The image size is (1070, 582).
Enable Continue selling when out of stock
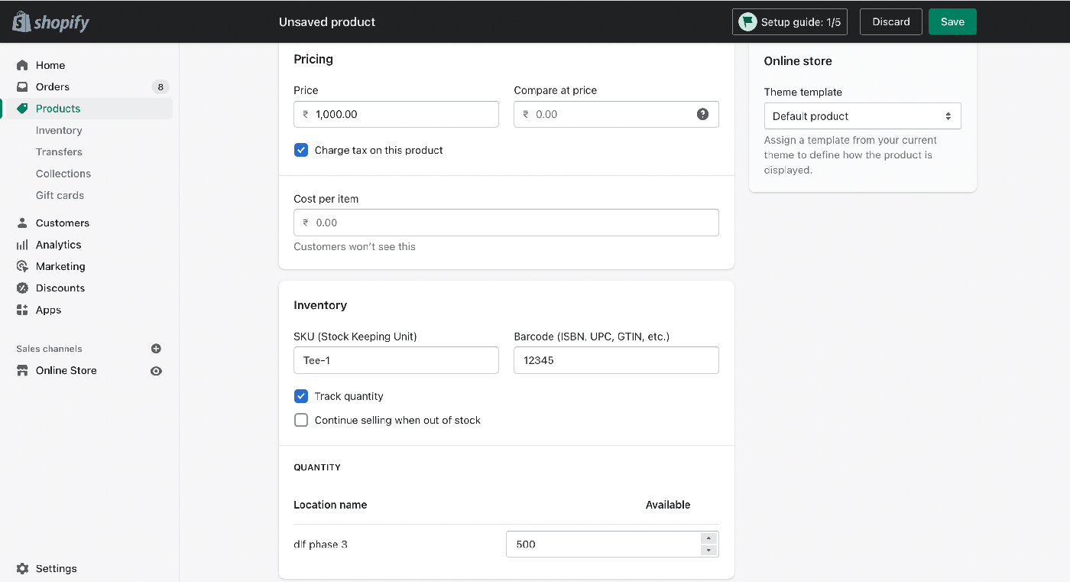(x=301, y=420)
